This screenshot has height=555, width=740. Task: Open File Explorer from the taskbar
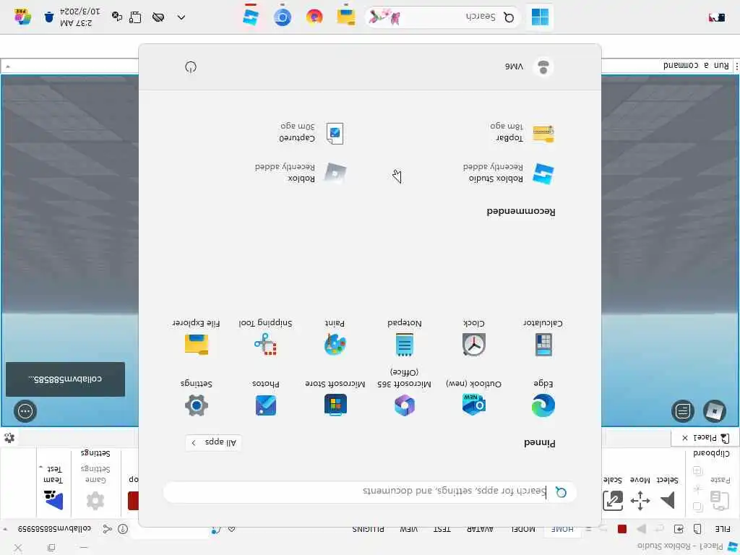click(x=346, y=17)
